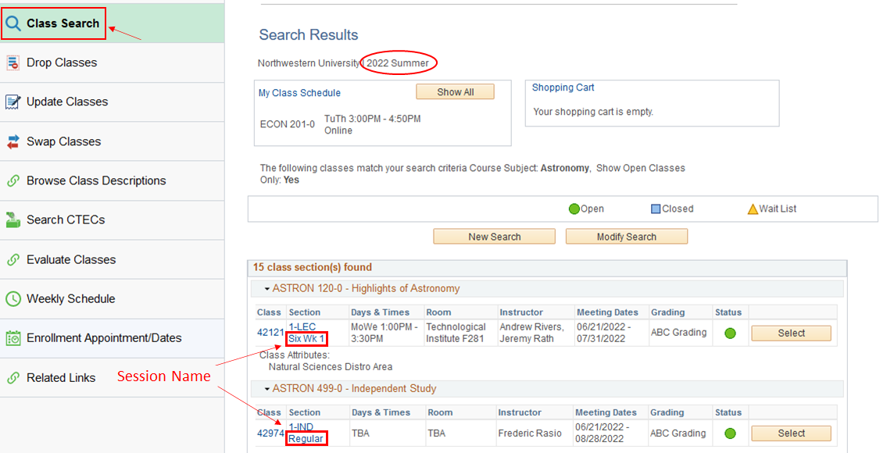This screenshot has width=887, height=453.
Task: Click the Class Search magnifier icon
Action: pyautogui.click(x=13, y=23)
